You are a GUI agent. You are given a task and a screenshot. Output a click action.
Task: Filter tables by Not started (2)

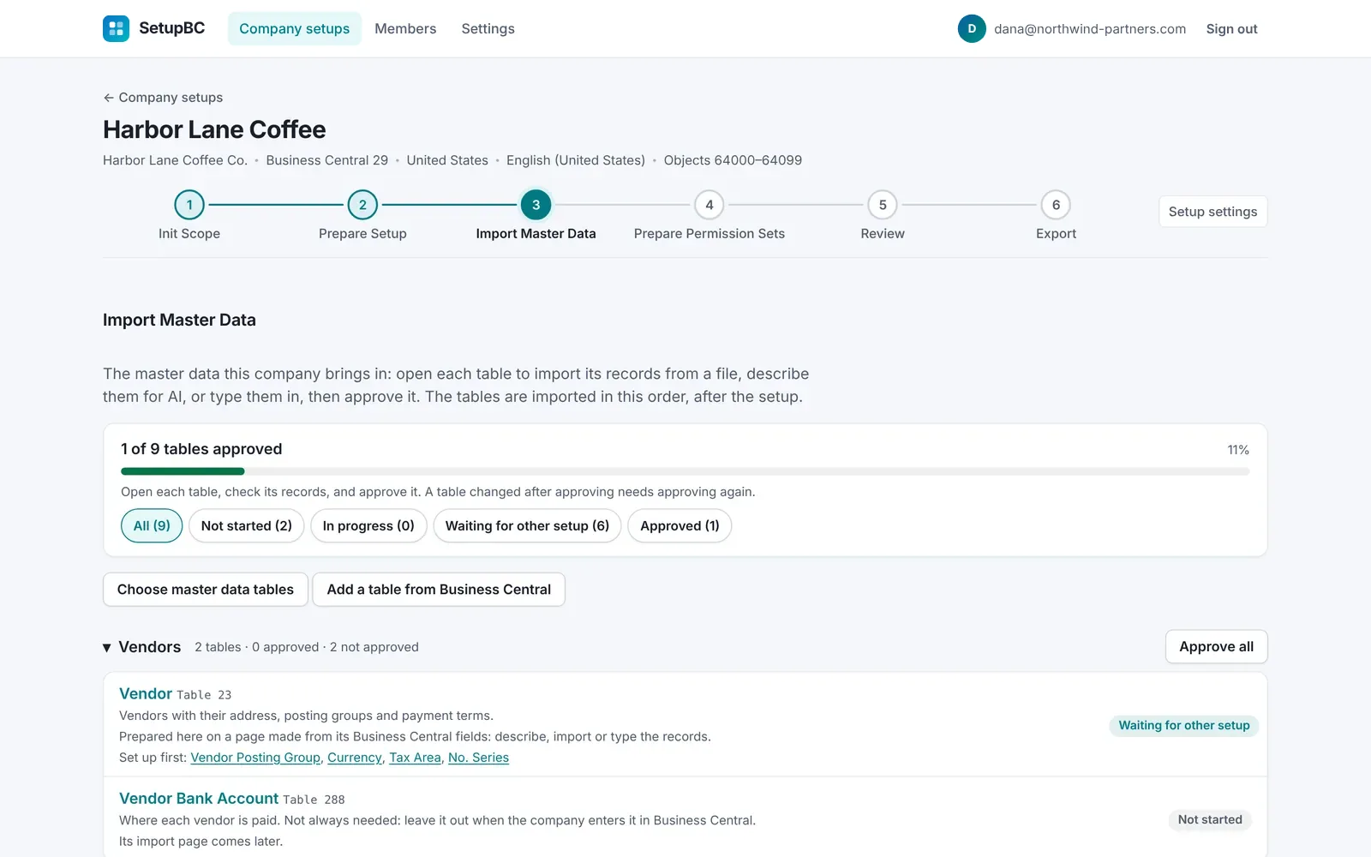click(x=247, y=526)
